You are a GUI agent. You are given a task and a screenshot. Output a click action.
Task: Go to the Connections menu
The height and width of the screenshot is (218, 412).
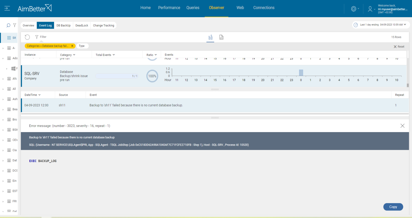tap(264, 8)
